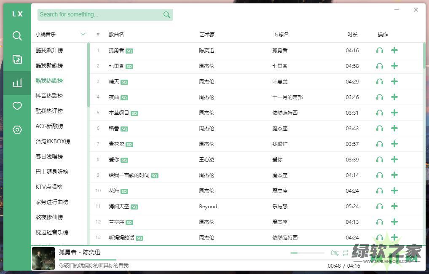Screen dimensions: 429x274
Task: Click the magnifier icon in the search box
Action: point(167,15)
